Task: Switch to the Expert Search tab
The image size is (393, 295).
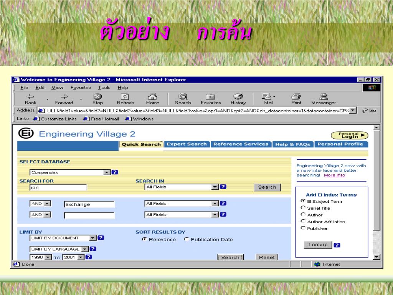Action: [187, 144]
